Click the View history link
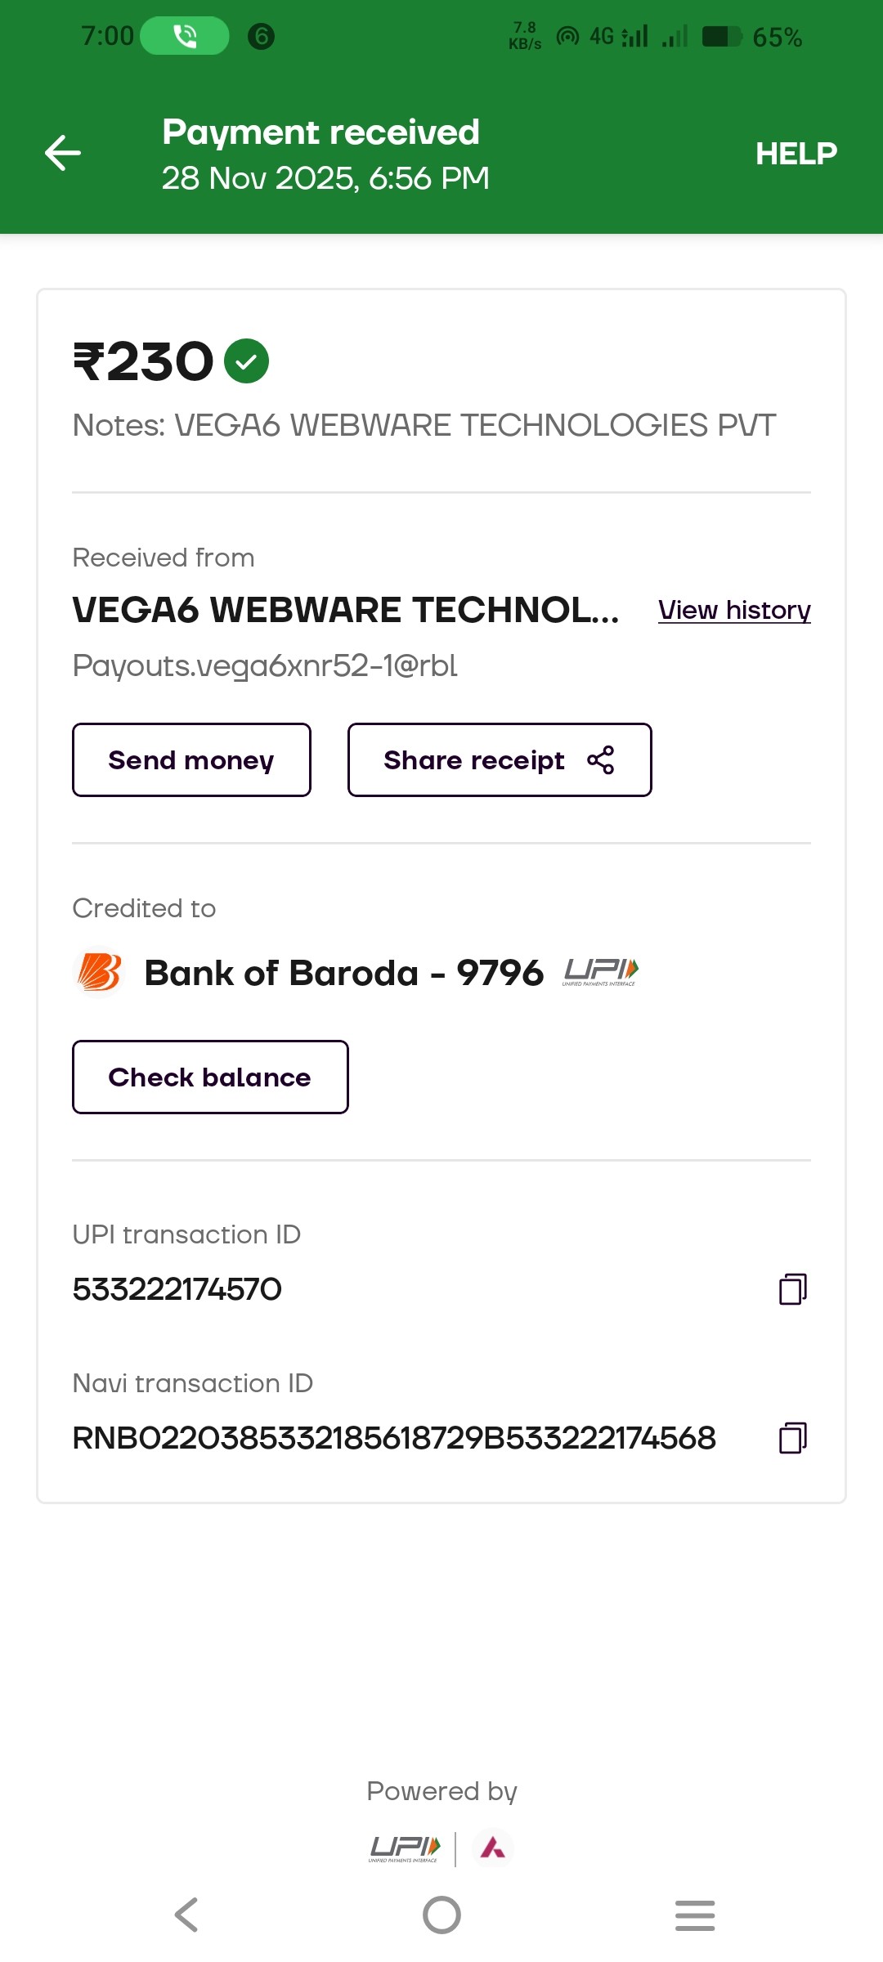This screenshot has height=1962, width=883. click(734, 610)
